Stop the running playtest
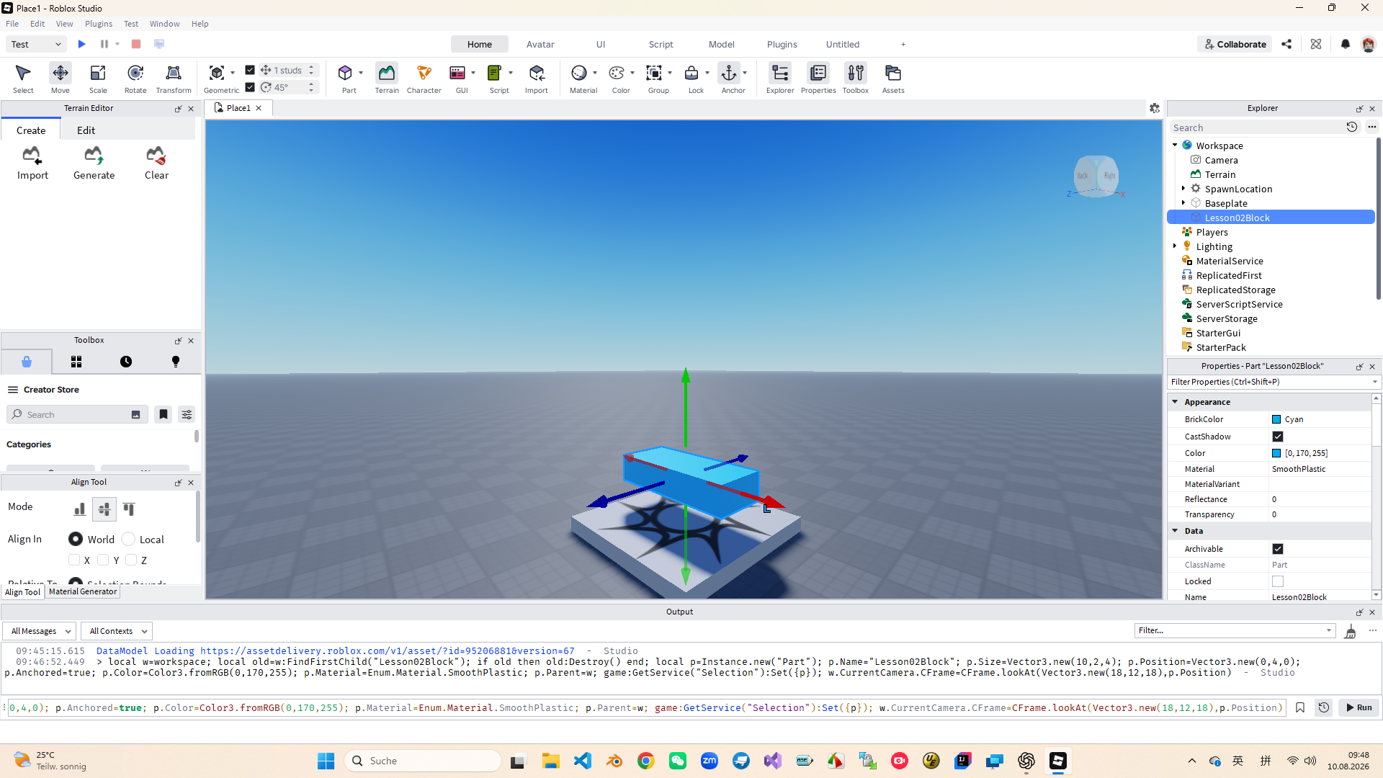Viewport: 1383px width, 778px height. click(x=136, y=44)
